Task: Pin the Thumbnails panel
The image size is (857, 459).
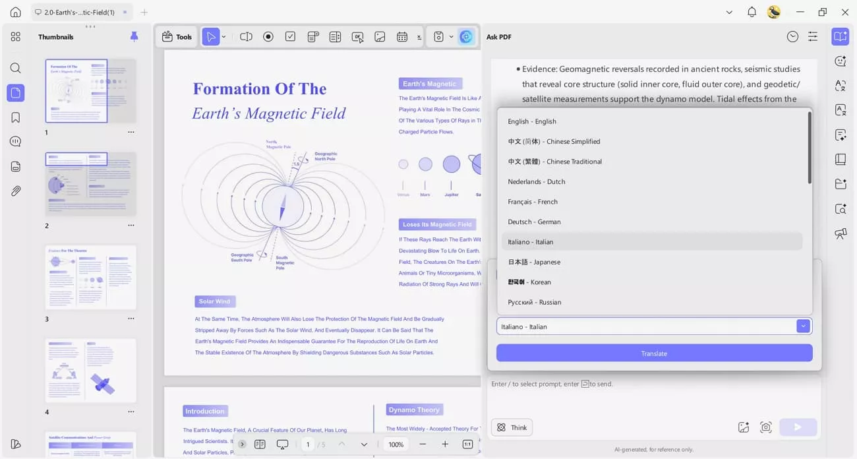Action: (x=134, y=37)
